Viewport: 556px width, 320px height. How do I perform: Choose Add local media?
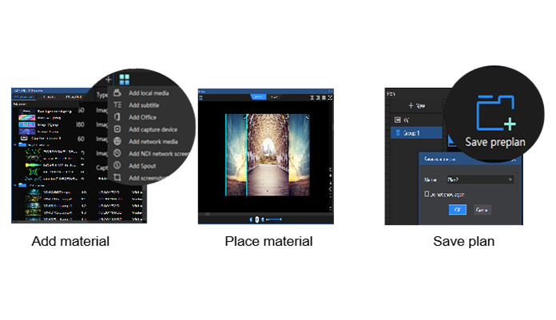click(x=149, y=93)
